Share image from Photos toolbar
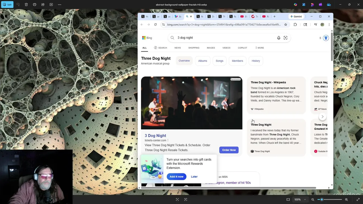Image resolution: width=363 pixels, height=204 pixels. (43, 5)
